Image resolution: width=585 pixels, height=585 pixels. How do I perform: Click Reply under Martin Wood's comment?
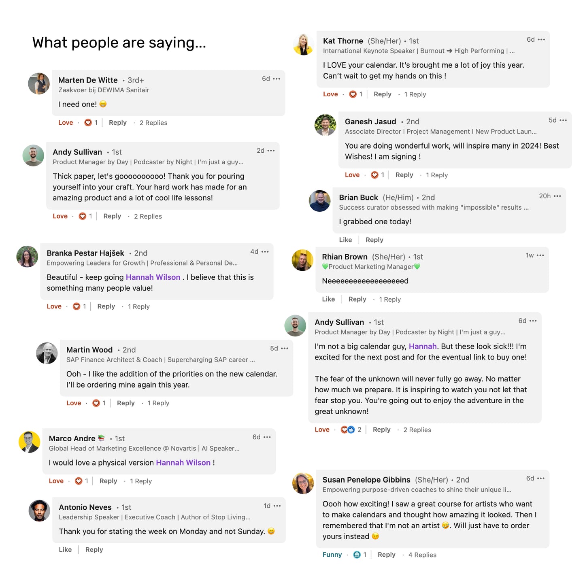[x=126, y=403]
